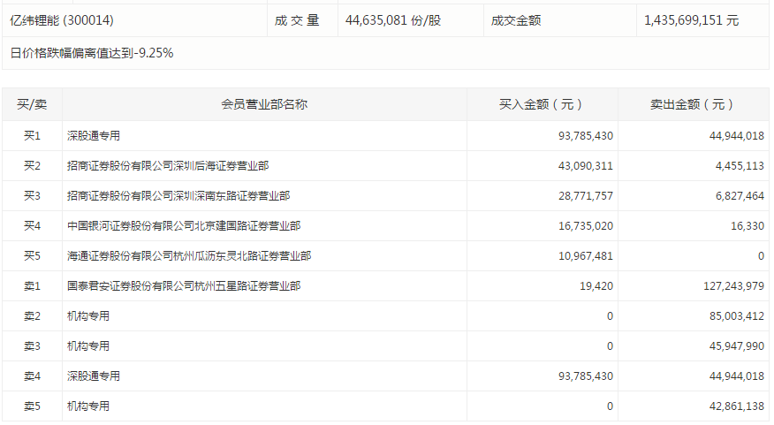The width and height of the screenshot is (774, 425).
Task: Click the sell amount 127,243,979
Action: (733, 286)
